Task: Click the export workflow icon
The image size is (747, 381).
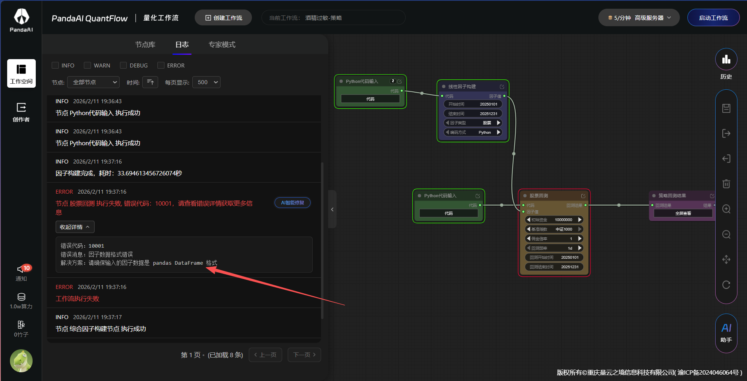Action: pos(726,133)
